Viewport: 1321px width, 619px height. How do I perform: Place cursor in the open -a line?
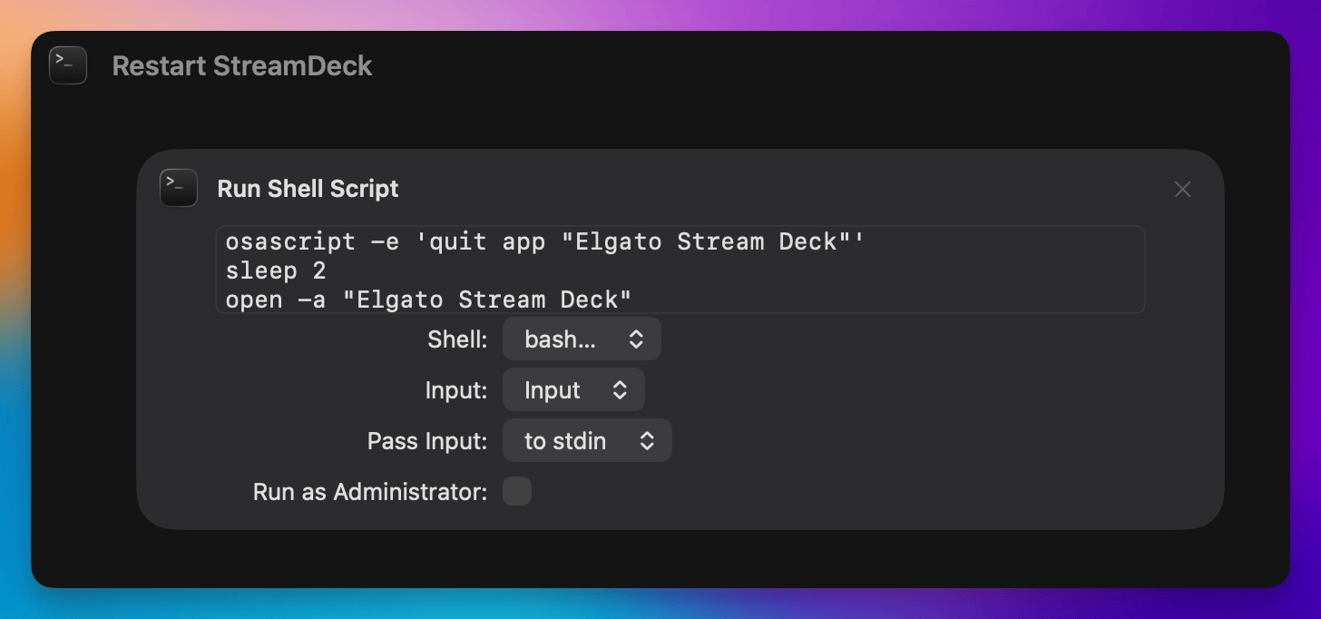click(x=428, y=300)
